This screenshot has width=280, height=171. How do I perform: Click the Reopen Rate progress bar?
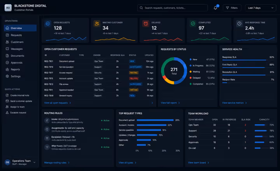[x=248, y=83]
